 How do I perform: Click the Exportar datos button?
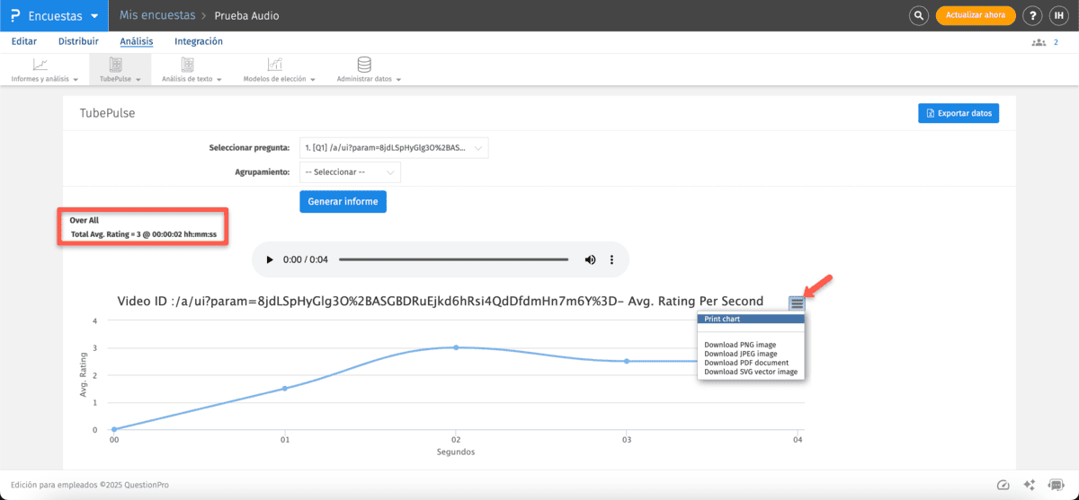point(958,113)
